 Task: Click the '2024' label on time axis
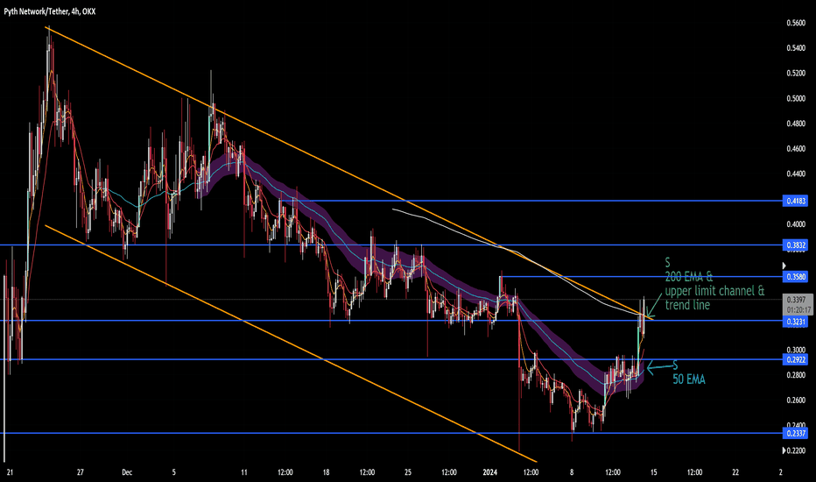tap(489, 472)
